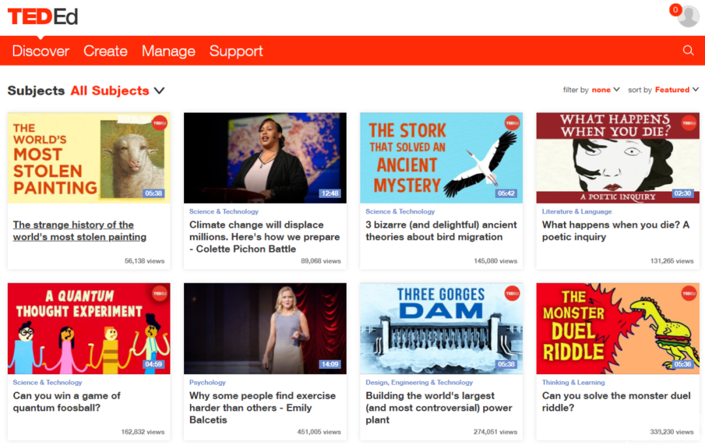Click the 162,832 views count

point(142,432)
